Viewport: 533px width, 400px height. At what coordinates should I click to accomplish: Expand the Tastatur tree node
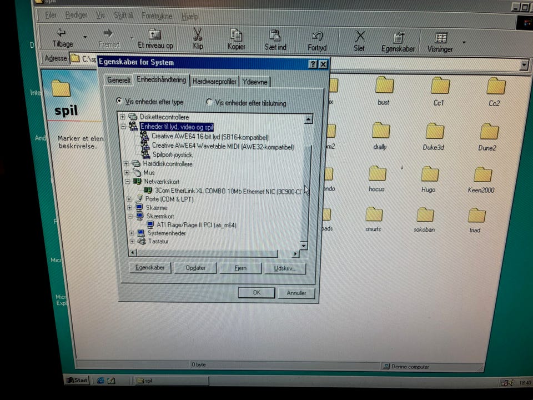132,241
